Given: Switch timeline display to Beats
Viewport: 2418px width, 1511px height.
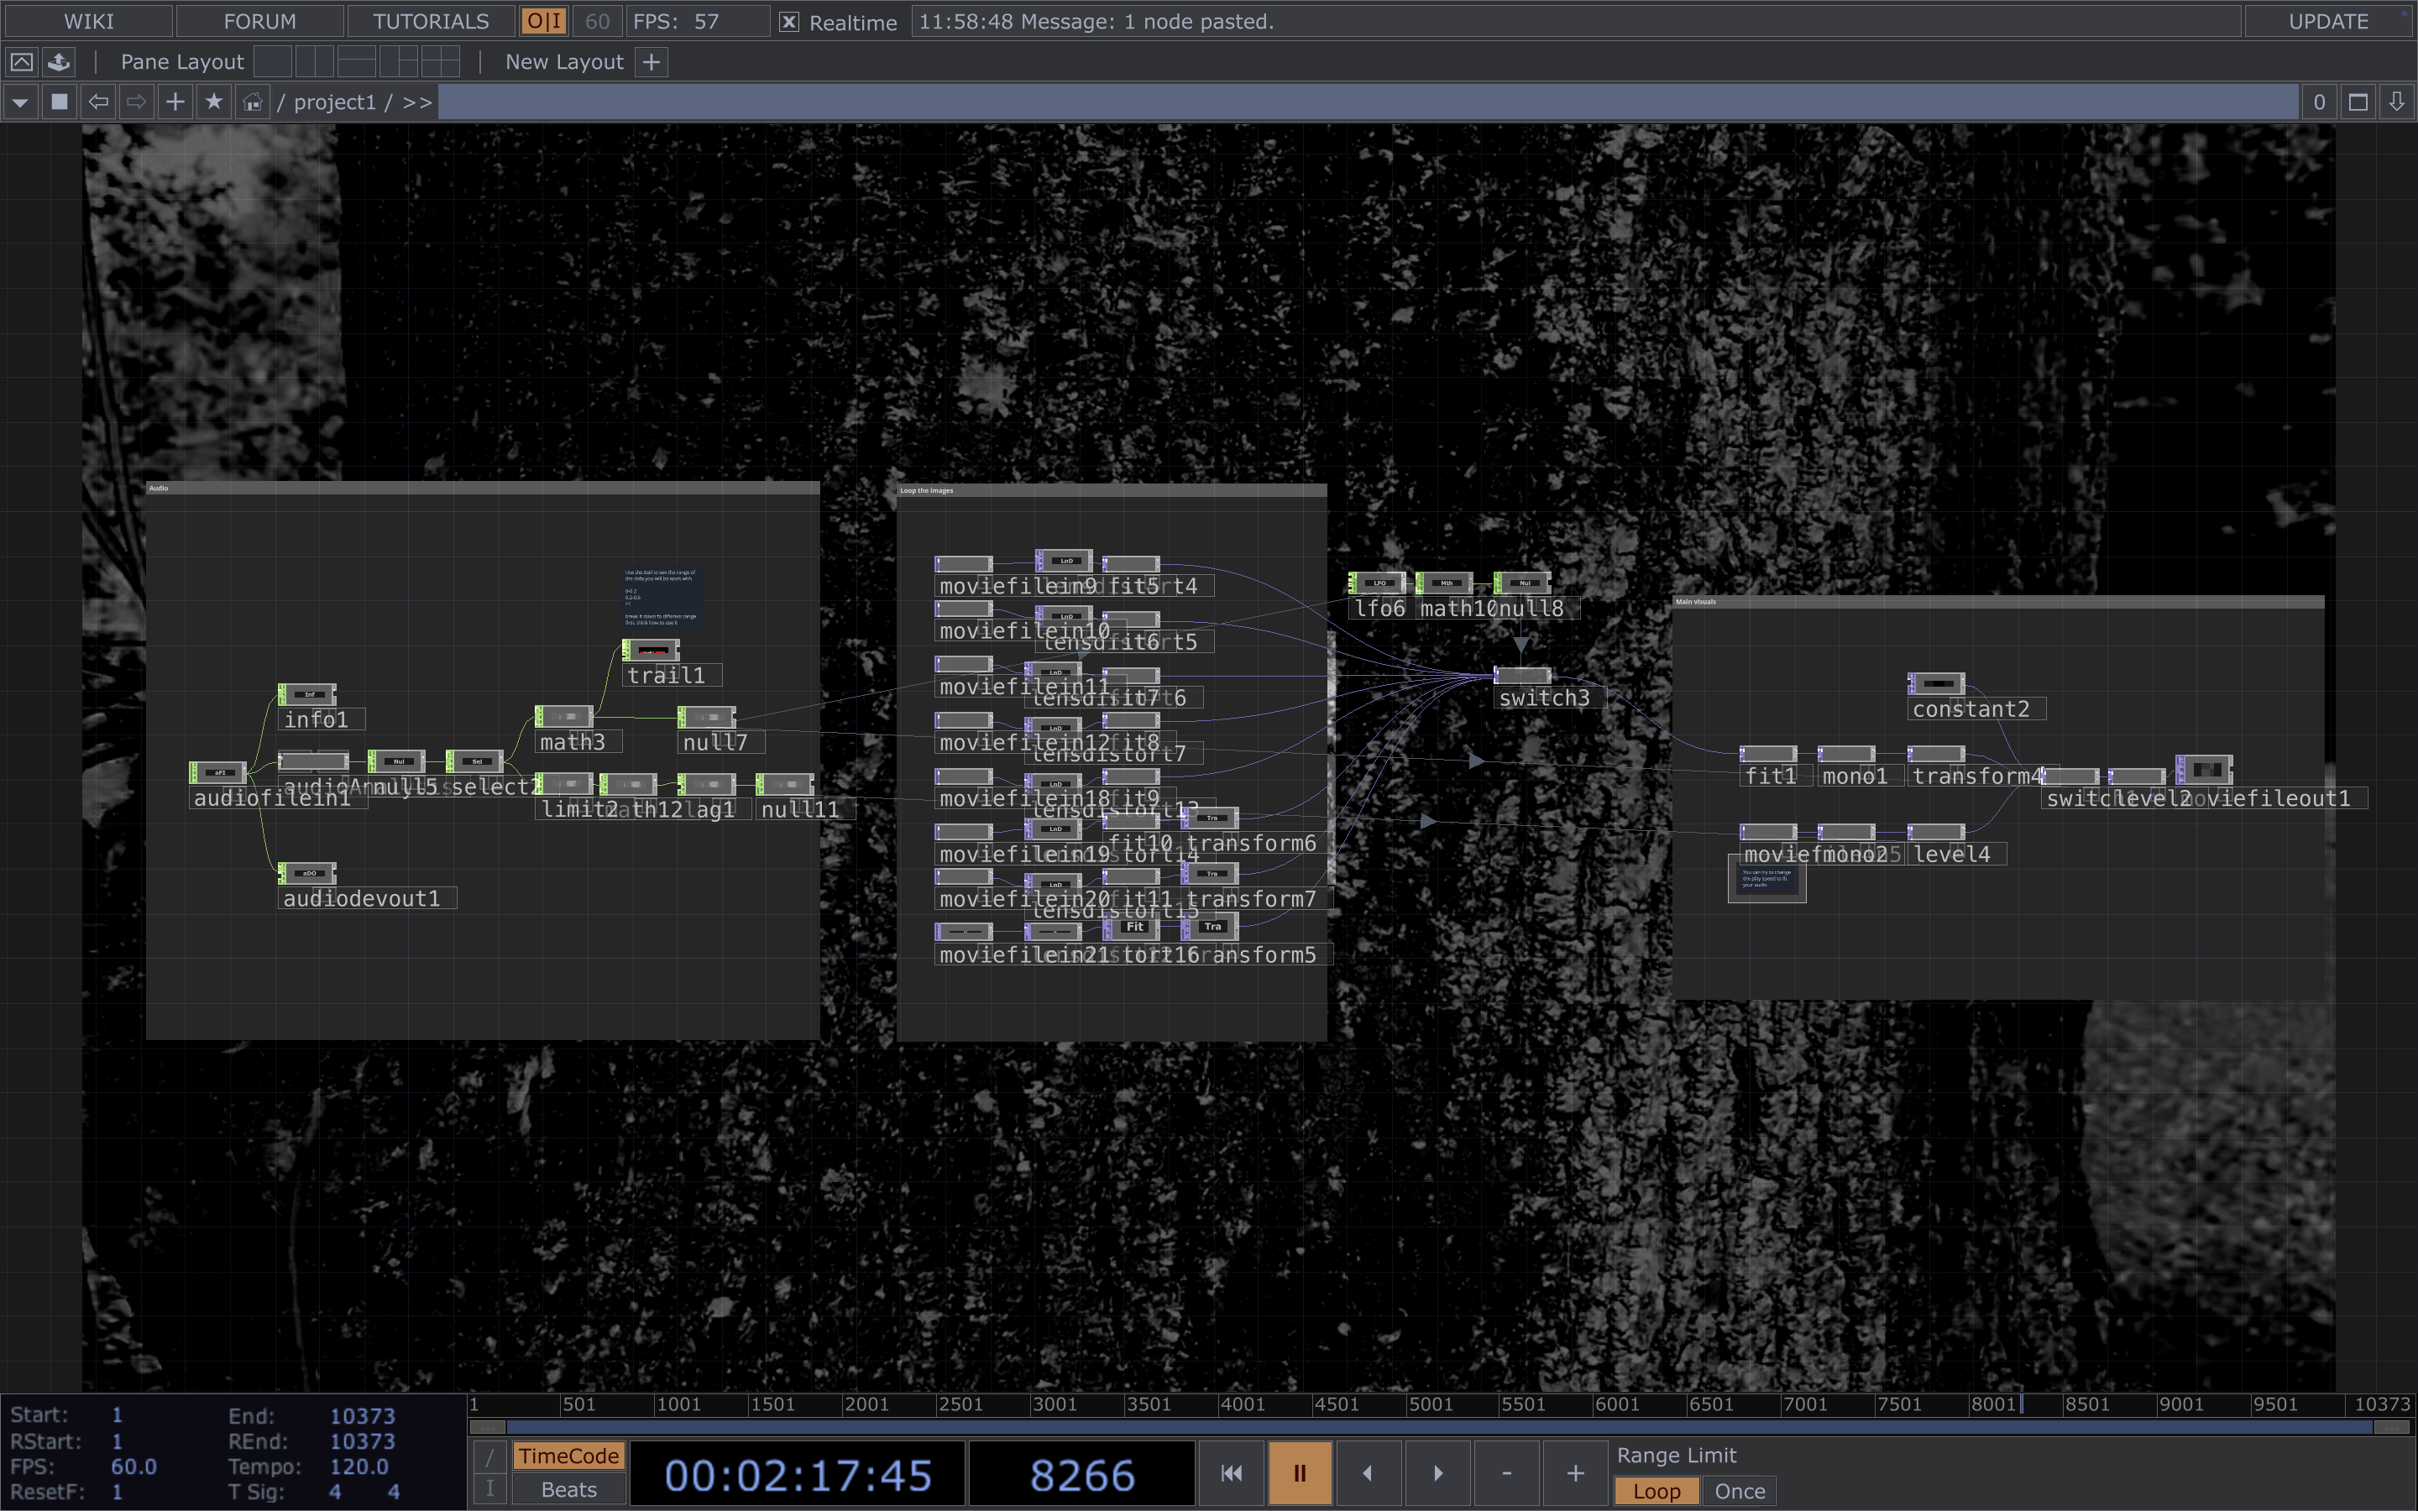Looking at the screenshot, I should click(x=568, y=1489).
